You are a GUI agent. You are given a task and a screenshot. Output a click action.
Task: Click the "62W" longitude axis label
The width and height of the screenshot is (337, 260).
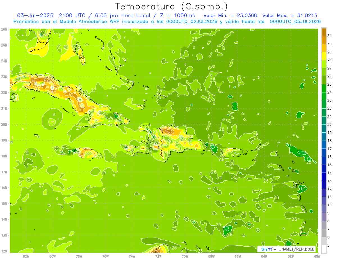[291, 256]
